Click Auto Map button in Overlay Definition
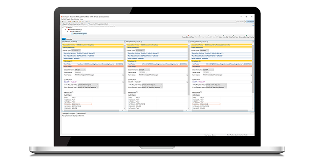Image resolution: width=314 pixels, height=167 pixels. (x=196, y=95)
